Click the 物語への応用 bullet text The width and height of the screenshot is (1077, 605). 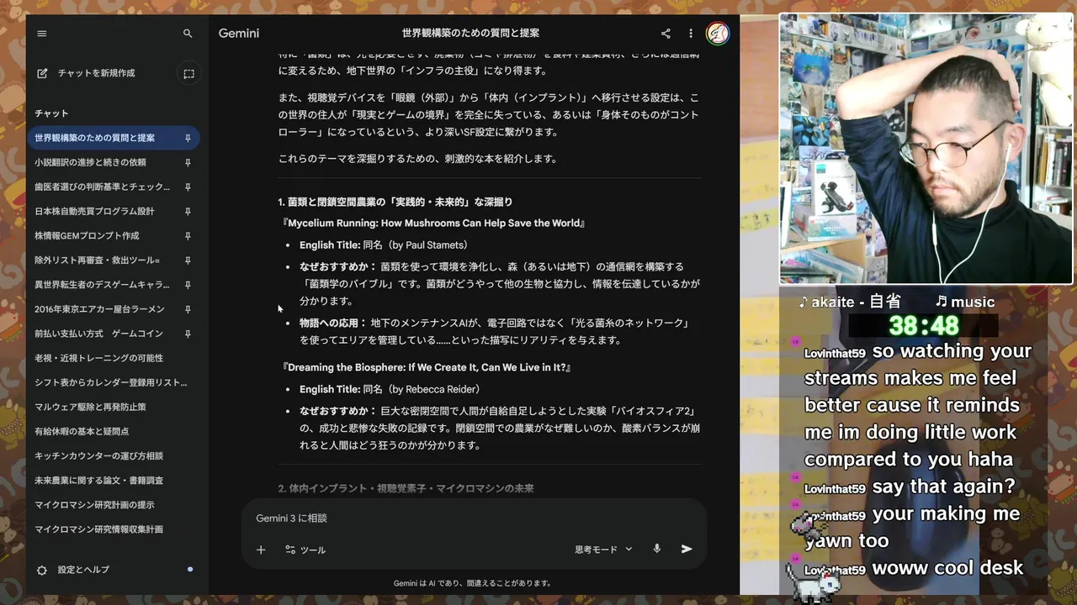496,332
